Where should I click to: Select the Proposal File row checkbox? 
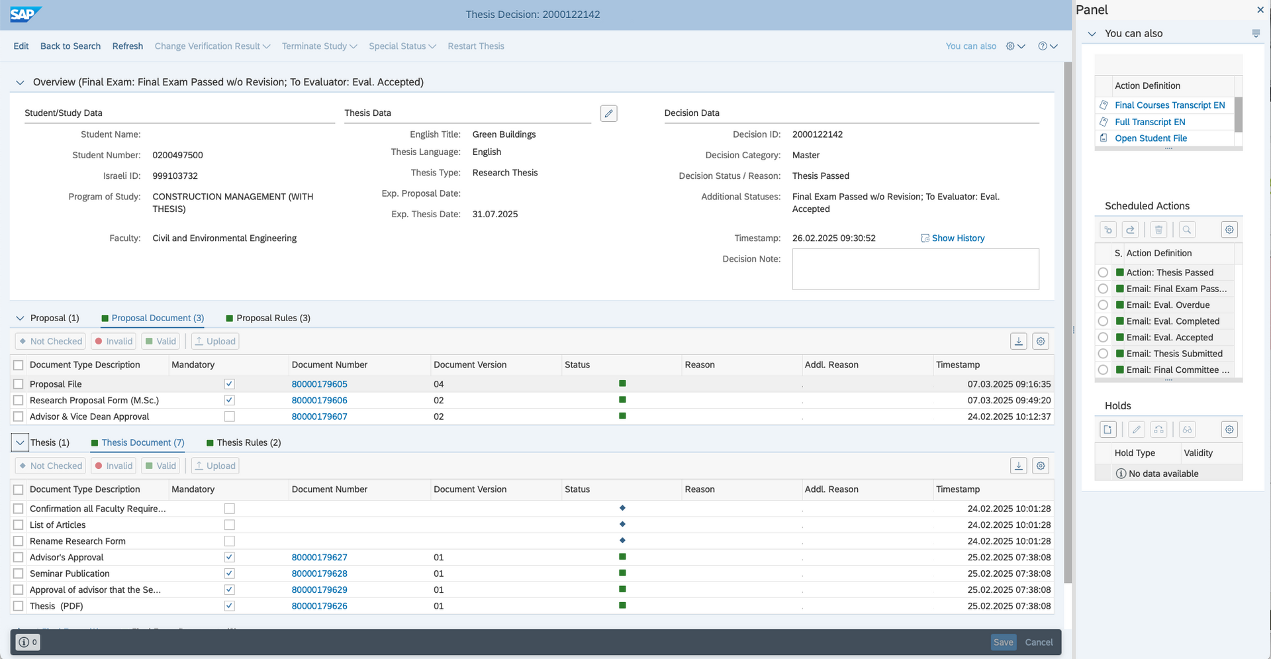pyautogui.click(x=19, y=384)
